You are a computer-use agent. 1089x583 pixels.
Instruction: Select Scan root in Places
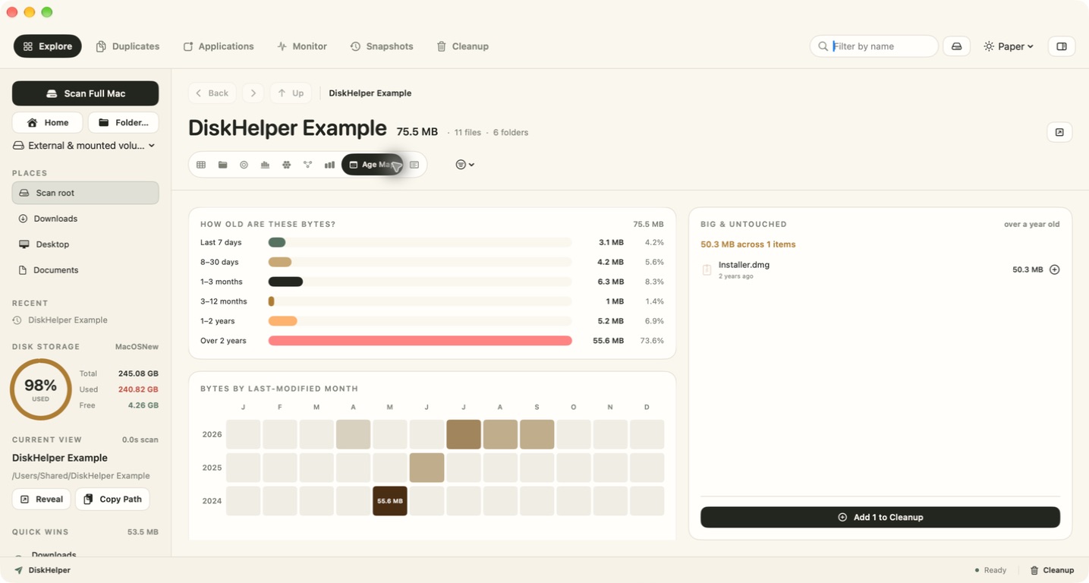(x=85, y=193)
